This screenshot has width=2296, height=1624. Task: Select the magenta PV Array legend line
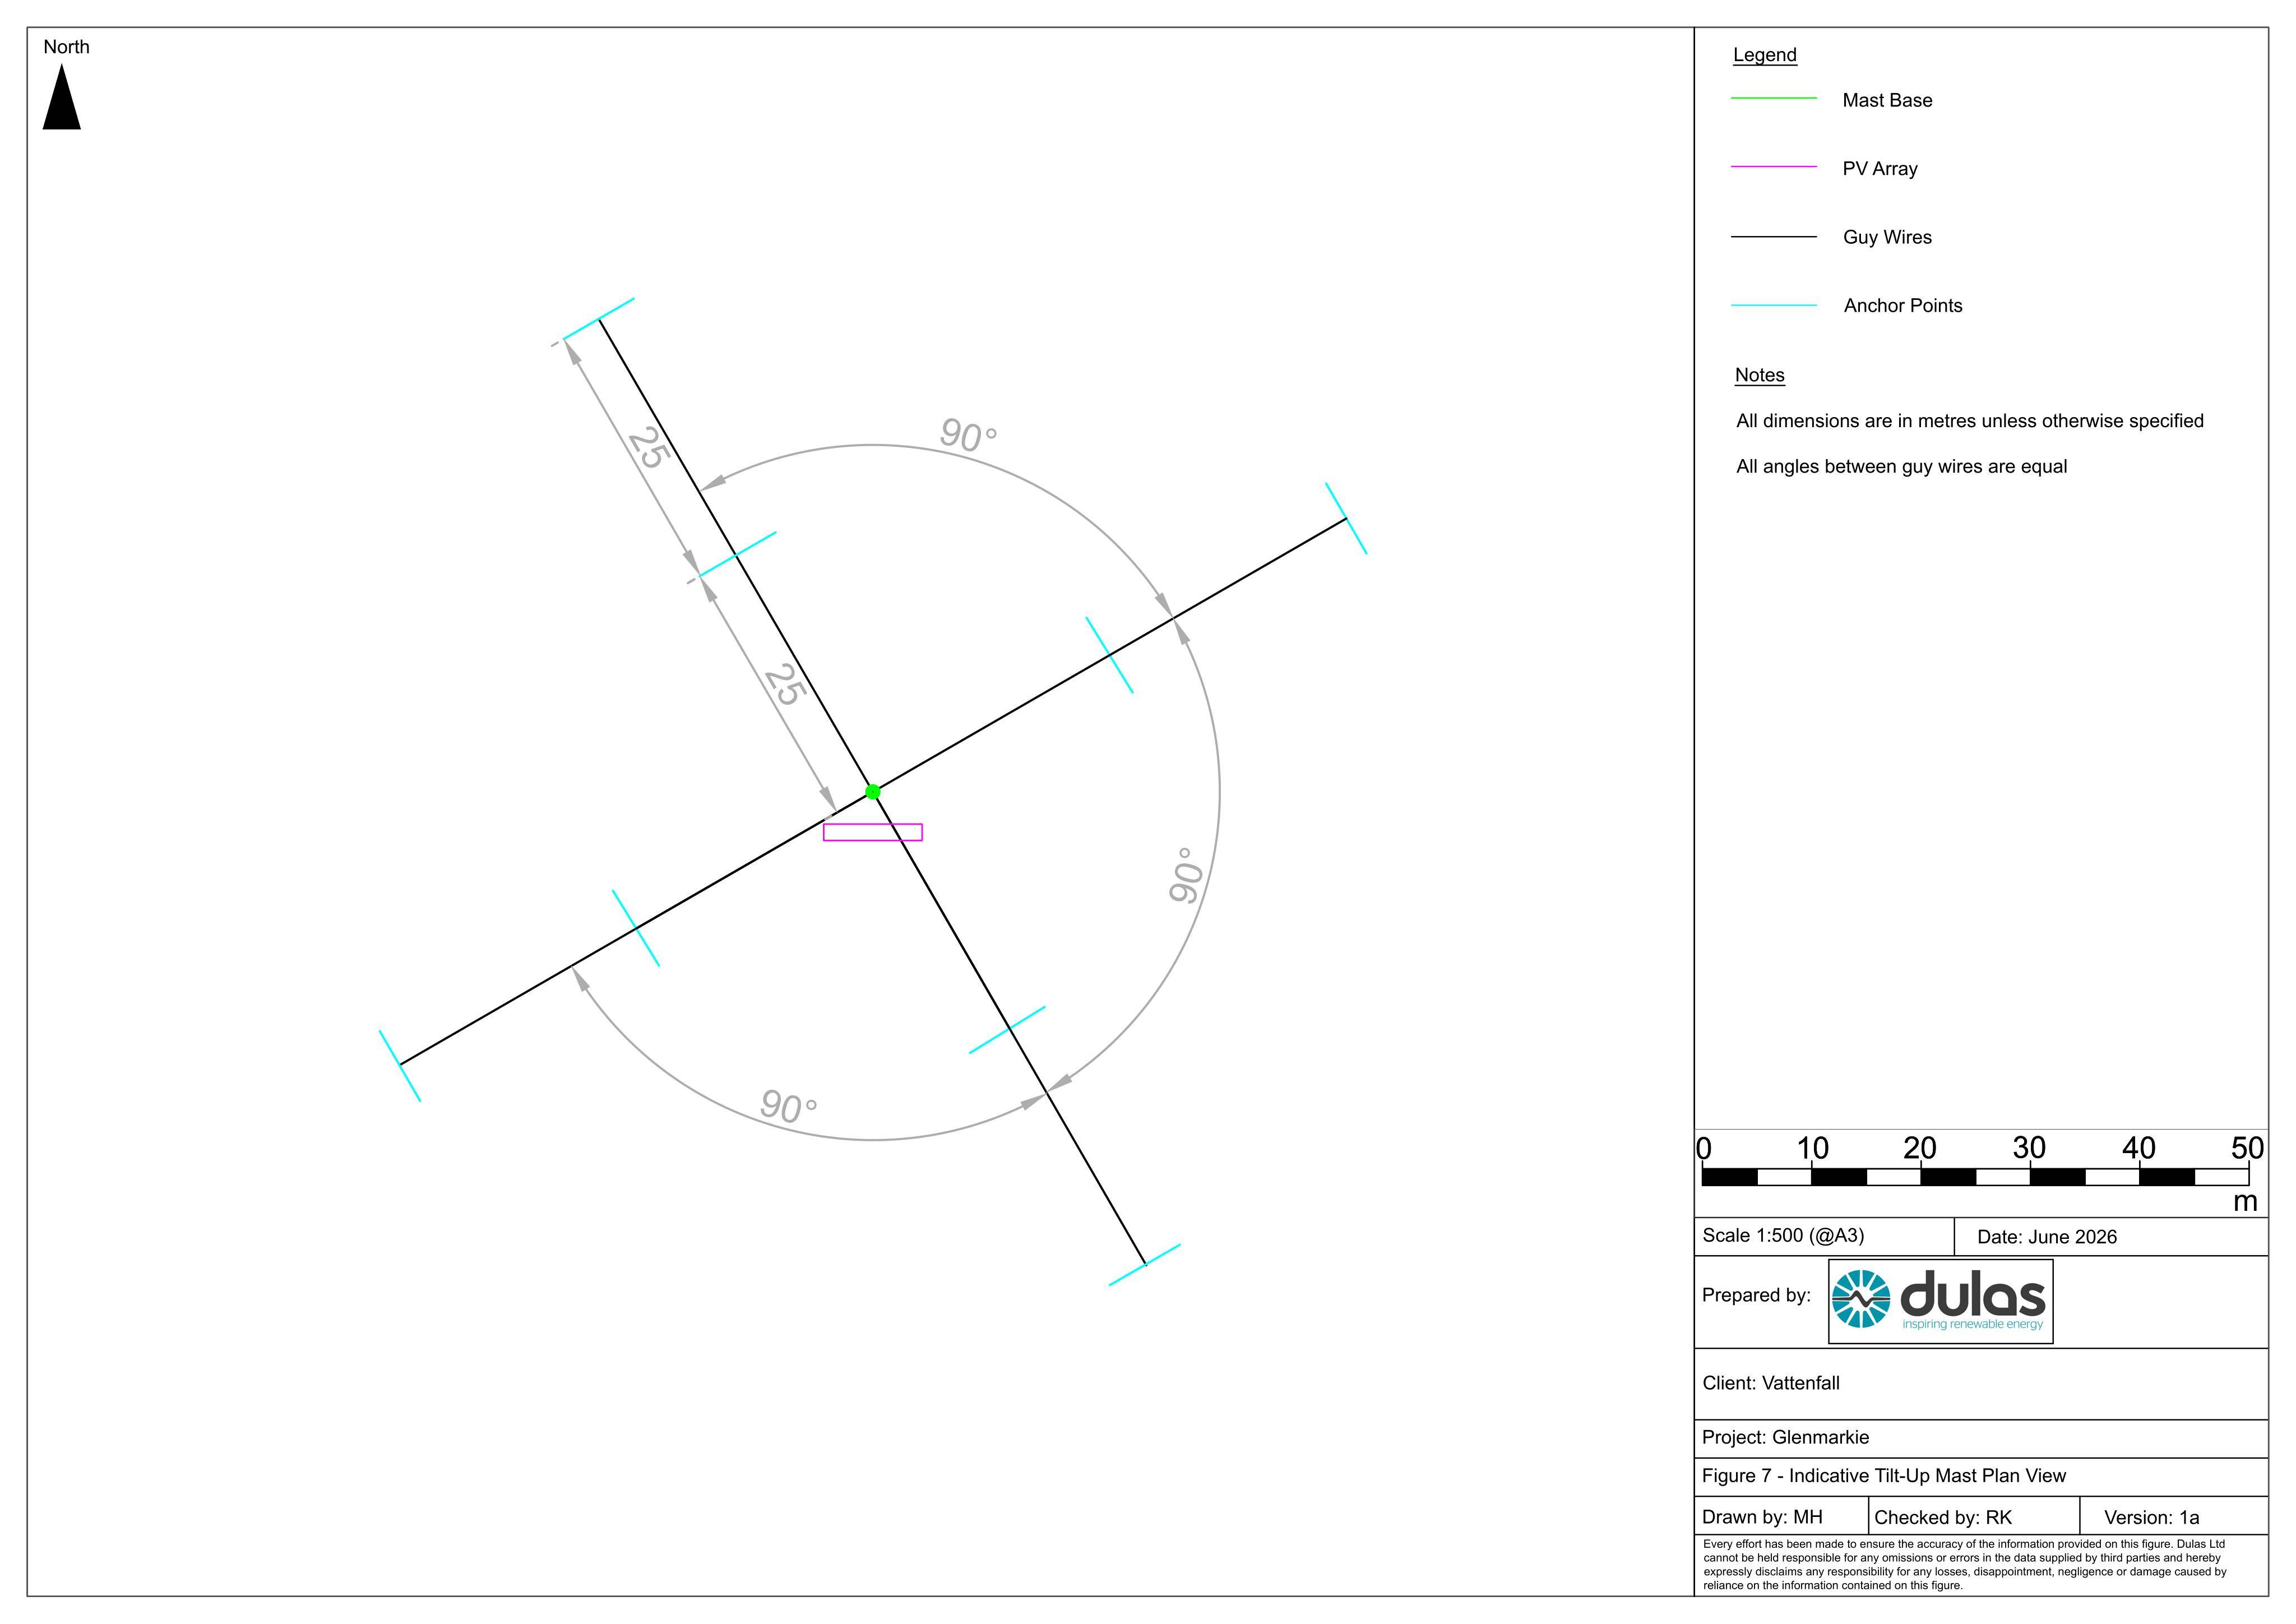pyautogui.click(x=1774, y=167)
